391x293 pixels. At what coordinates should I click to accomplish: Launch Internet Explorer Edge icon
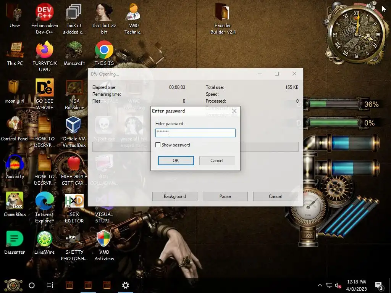coord(44,207)
